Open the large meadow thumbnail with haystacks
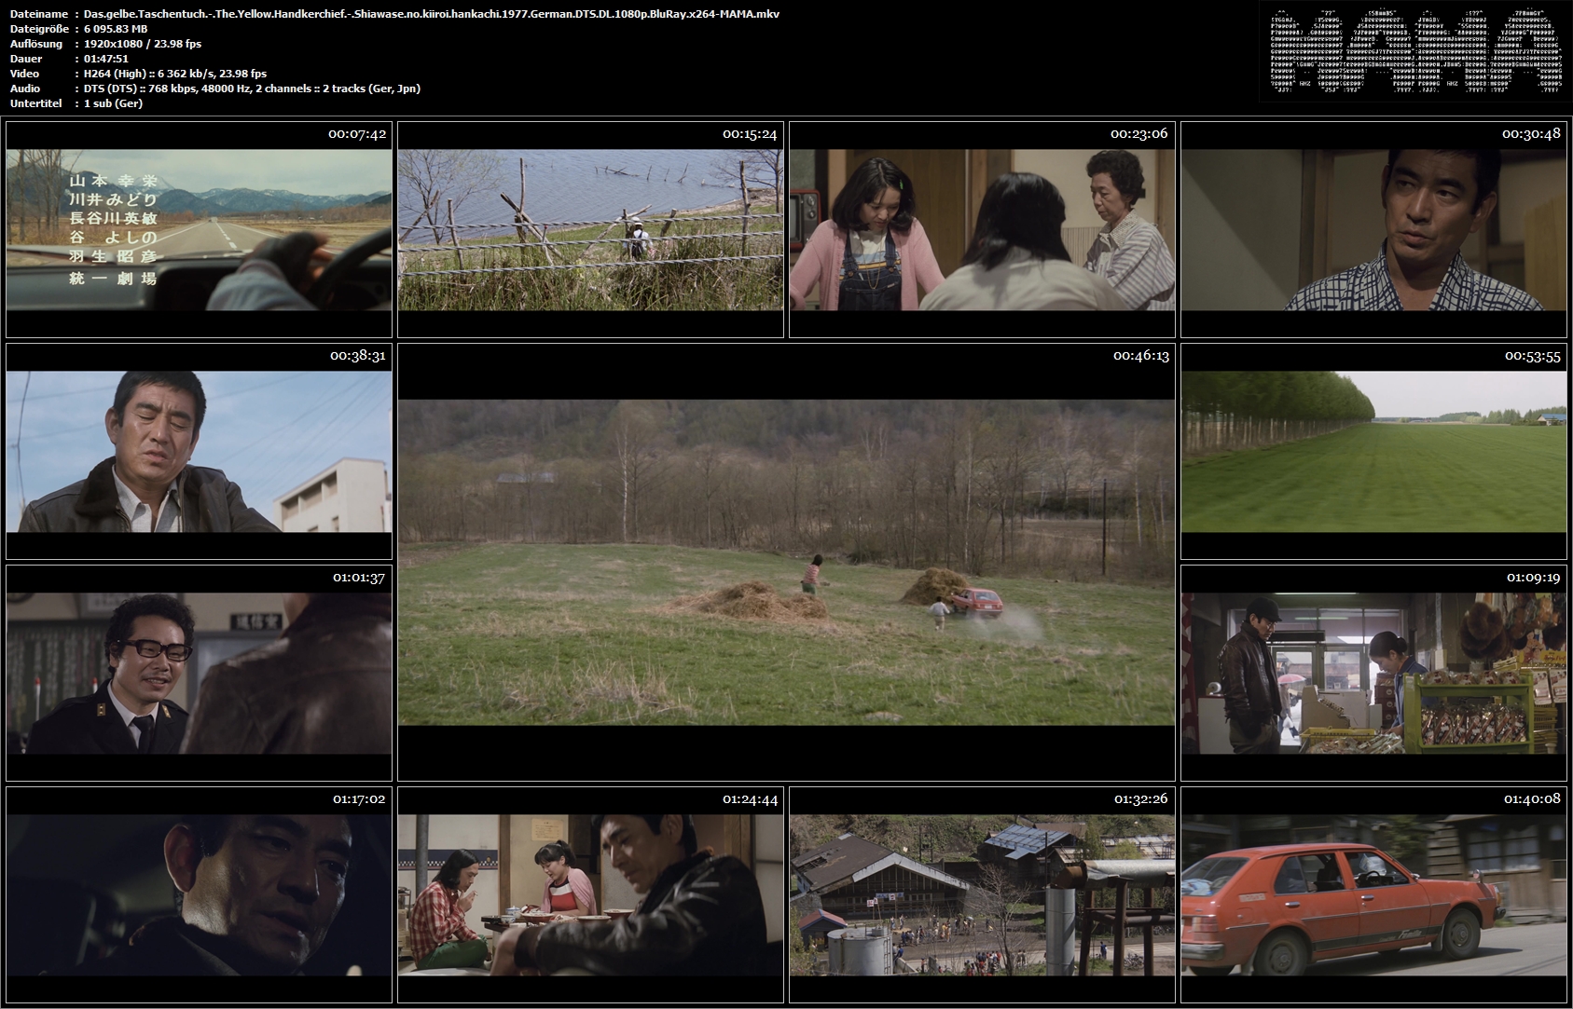Image resolution: width=1573 pixels, height=1009 pixels. (786, 562)
